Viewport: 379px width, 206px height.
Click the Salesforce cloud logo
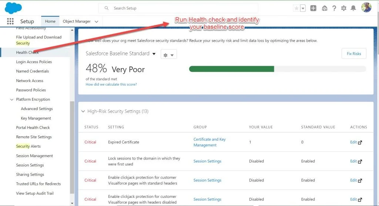(x=13, y=8)
